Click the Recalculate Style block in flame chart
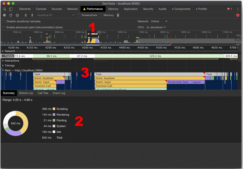Viewport: 243px width, 169px height. [x=178, y=82]
